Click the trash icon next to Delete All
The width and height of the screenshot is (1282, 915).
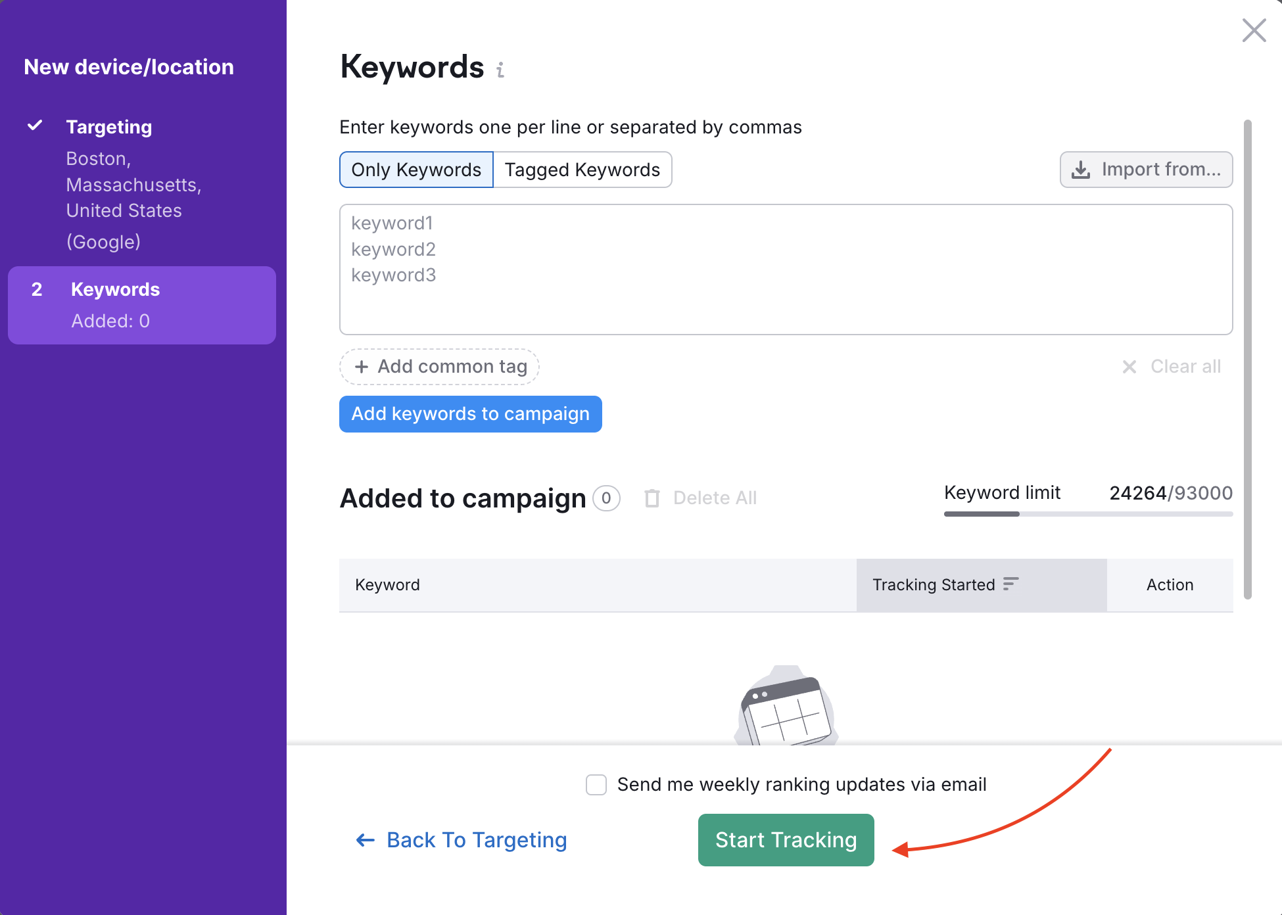652,498
